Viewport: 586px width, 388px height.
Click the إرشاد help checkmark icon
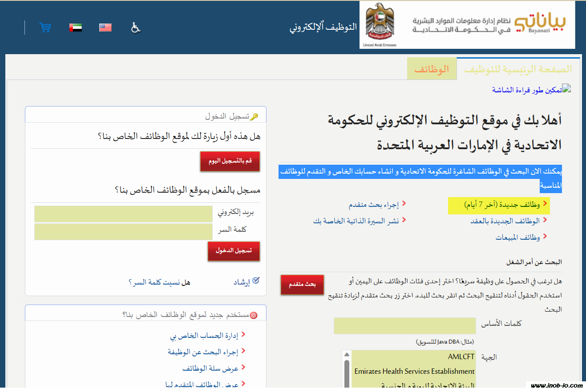point(256,281)
